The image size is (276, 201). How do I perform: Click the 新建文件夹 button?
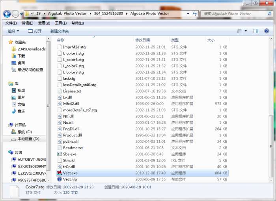pyautogui.click(x=59, y=31)
